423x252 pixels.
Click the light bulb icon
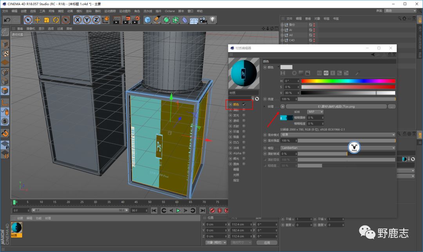coord(213,20)
